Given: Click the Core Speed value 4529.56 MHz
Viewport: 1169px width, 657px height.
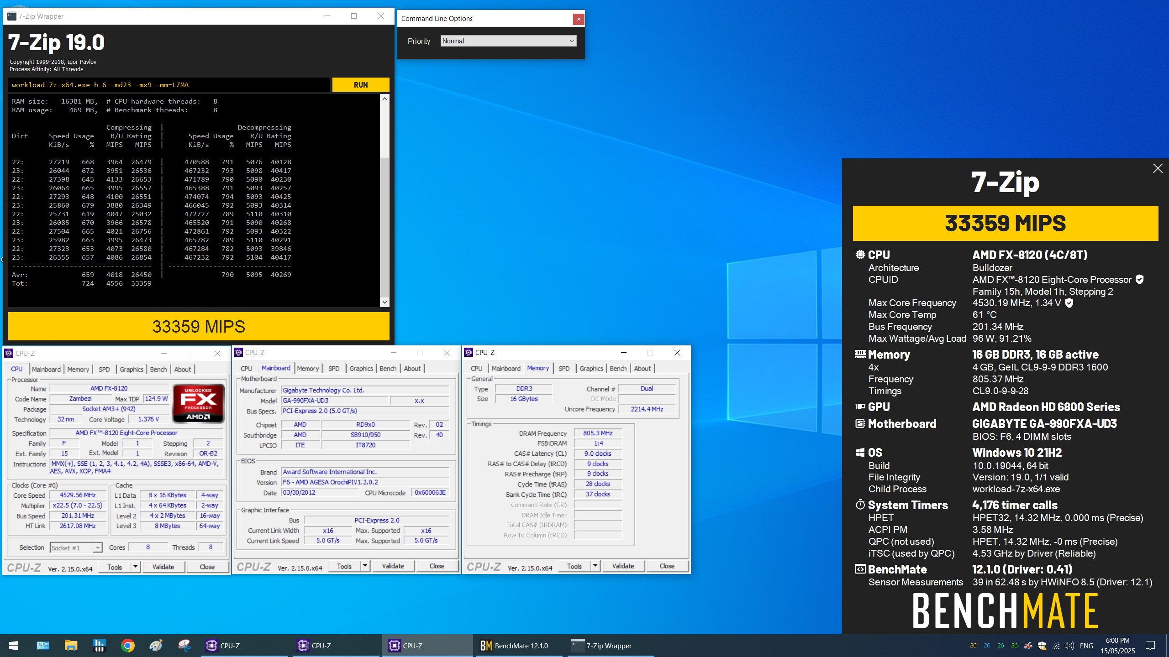Looking at the screenshot, I should (78, 495).
